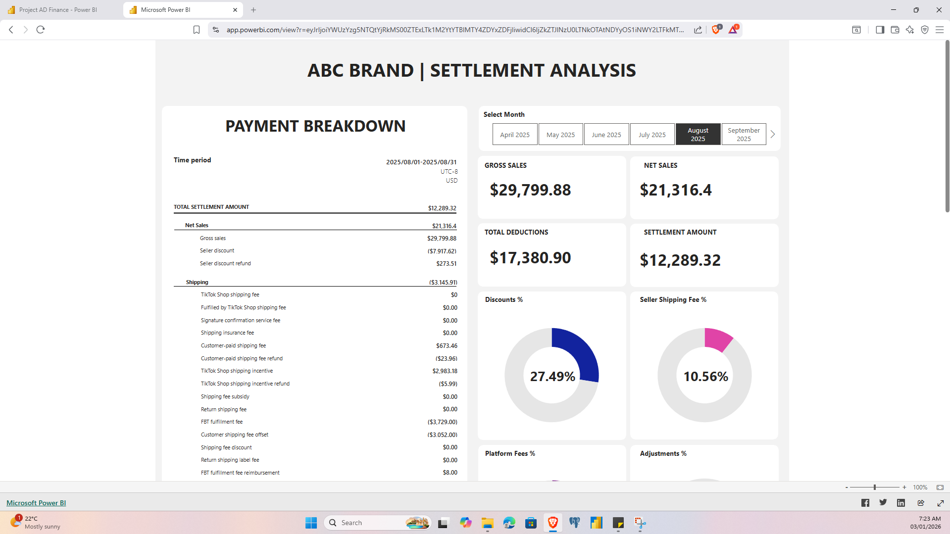Share report on LinkedIn icon
The image size is (950, 534).
(x=900, y=503)
